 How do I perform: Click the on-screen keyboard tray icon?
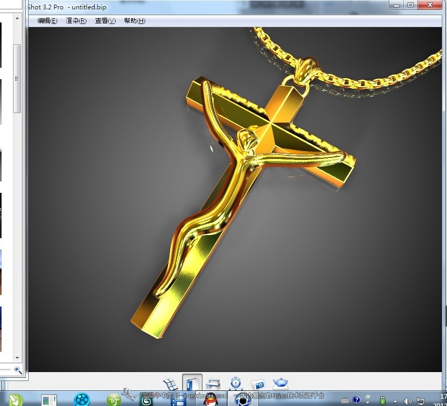(345, 400)
